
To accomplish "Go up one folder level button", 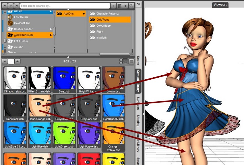I will 17,6.
